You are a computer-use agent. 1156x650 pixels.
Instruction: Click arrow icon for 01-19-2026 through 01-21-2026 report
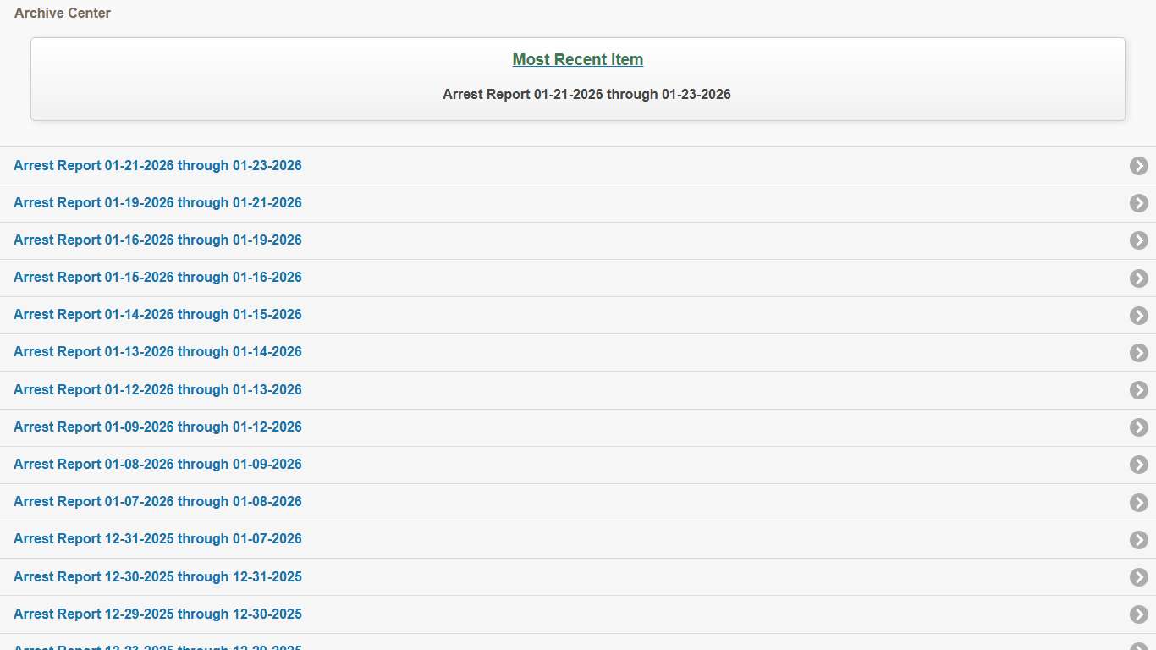[1138, 203]
